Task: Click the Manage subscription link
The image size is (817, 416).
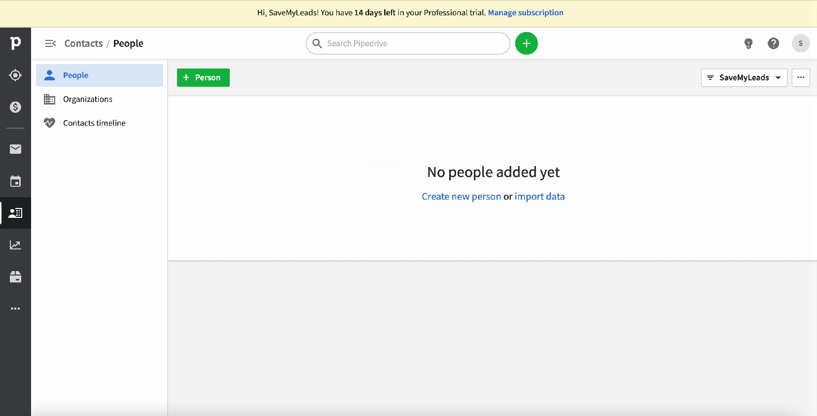Action: click(526, 13)
